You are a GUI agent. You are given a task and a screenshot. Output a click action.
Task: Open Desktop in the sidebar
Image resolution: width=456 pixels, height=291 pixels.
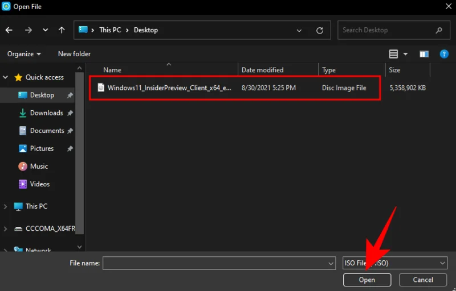[x=42, y=95]
